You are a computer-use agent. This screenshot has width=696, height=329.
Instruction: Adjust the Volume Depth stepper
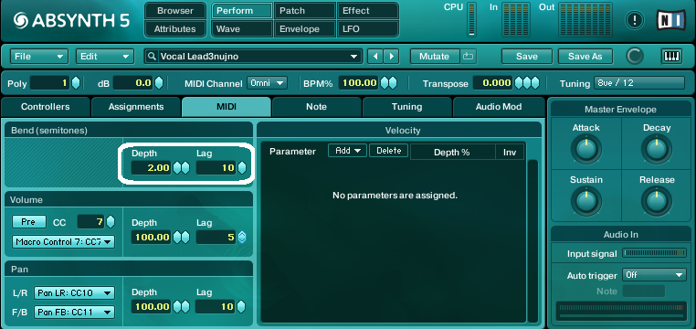[x=181, y=237]
